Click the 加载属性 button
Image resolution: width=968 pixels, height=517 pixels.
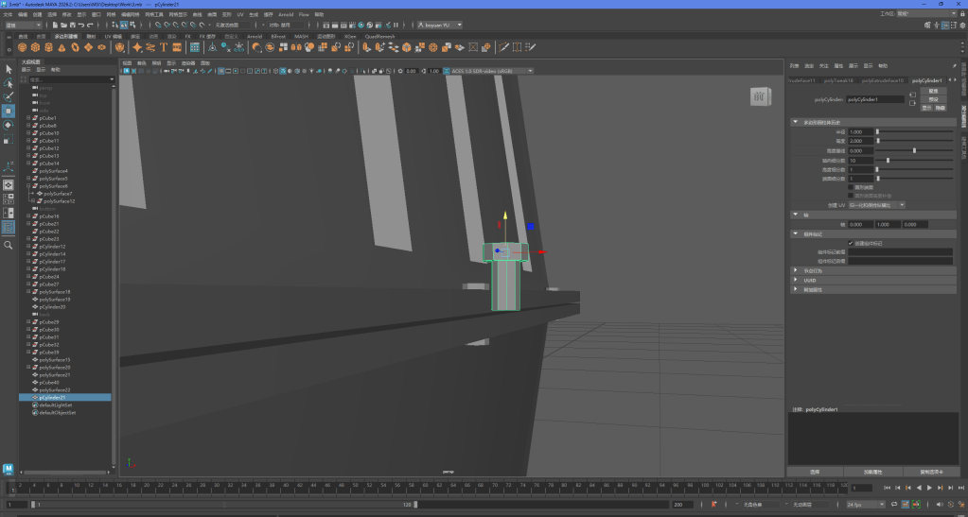(871, 471)
